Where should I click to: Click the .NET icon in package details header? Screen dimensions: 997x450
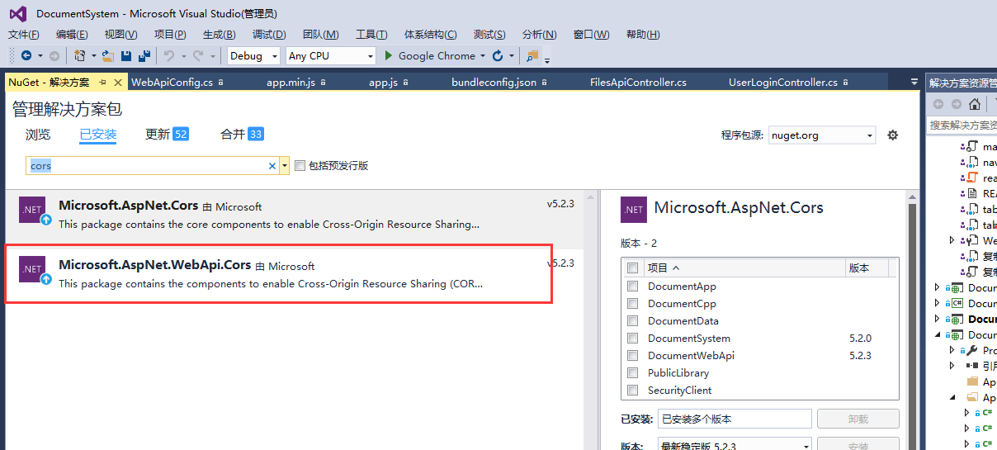(x=634, y=210)
